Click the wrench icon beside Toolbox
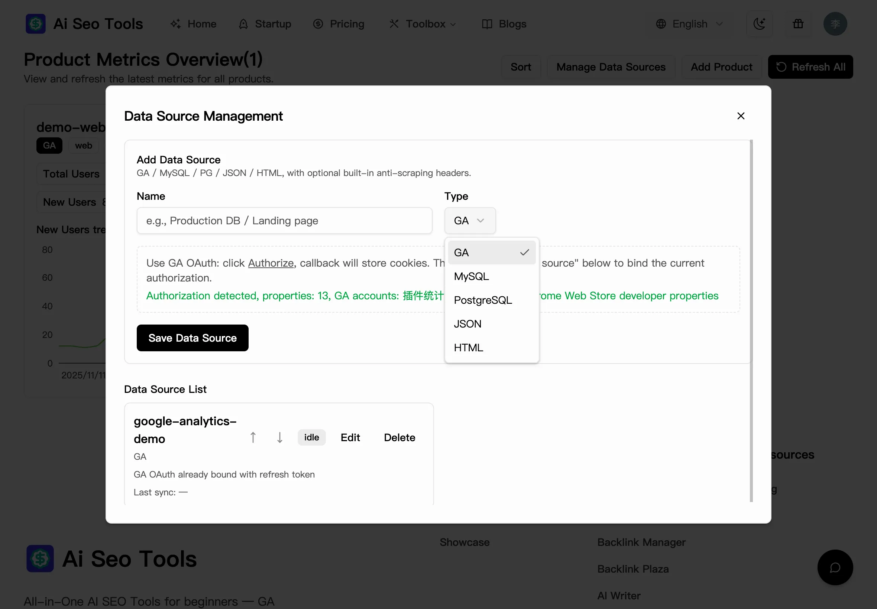This screenshot has width=877, height=609. coord(394,24)
